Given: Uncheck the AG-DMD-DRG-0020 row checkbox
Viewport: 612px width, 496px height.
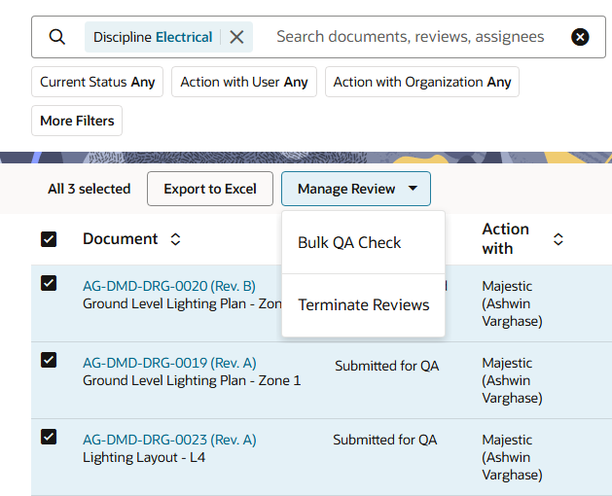Looking at the screenshot, I should (49, 283).
